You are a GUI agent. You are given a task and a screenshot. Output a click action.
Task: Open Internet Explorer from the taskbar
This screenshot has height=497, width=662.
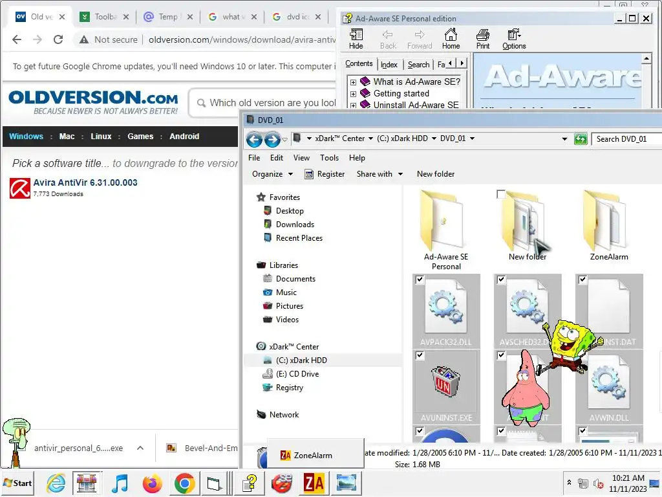click(x=56, y=483)
